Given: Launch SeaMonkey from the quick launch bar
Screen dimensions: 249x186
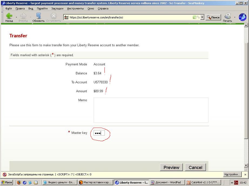Looking at the screenshot, I should [x=25, y=183].
